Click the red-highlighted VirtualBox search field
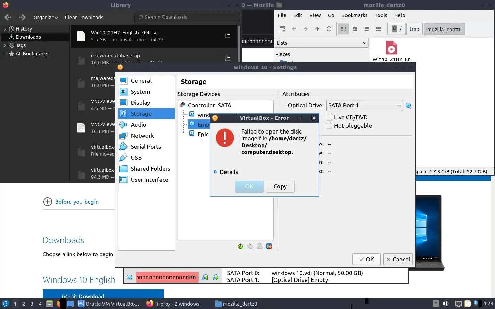Screen dimensions: 495x309 [167, 277]
